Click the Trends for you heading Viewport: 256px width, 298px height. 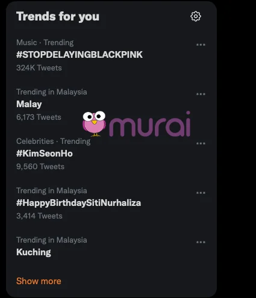[58, 16]
